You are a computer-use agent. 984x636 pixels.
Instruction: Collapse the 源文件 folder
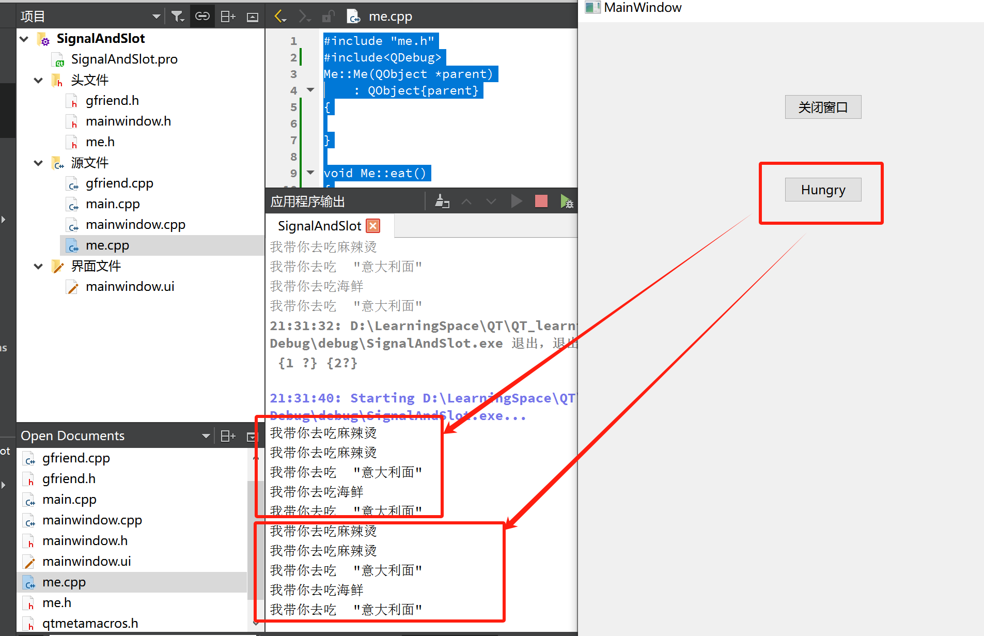[x=38, y=163]
